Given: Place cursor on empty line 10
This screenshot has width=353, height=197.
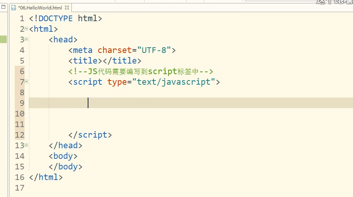Looking at the screenshot, I should [113, 113].
